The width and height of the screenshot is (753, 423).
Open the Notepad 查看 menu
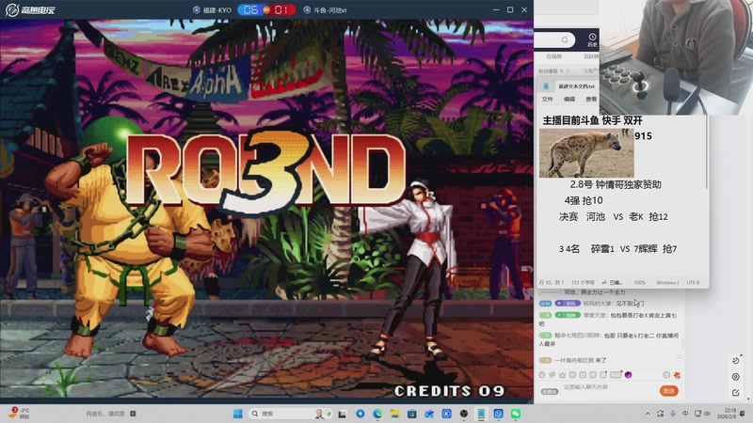coord(591,100)
